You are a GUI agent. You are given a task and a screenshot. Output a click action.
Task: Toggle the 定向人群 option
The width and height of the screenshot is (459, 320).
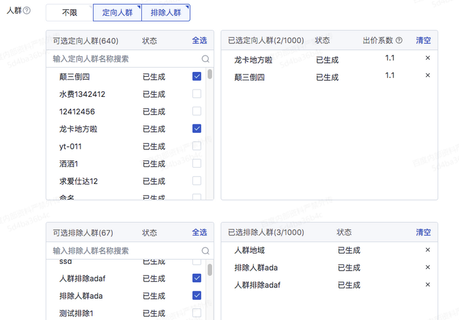[117, 13]
